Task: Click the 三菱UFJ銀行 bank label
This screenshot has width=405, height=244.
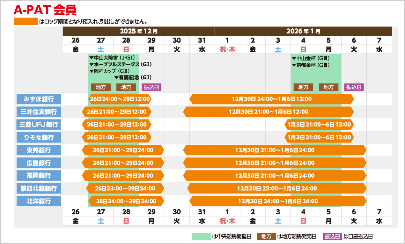Action: 39,125
